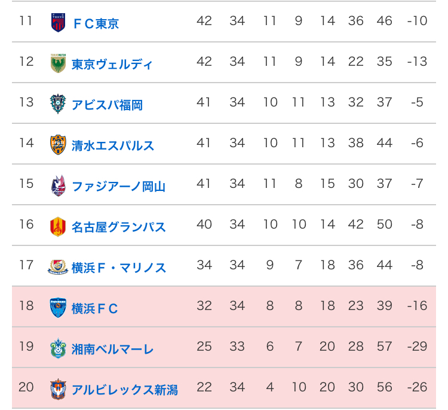Click the Albirex Niigata club crest
This screenshot has width=448, height=410.
58,389
